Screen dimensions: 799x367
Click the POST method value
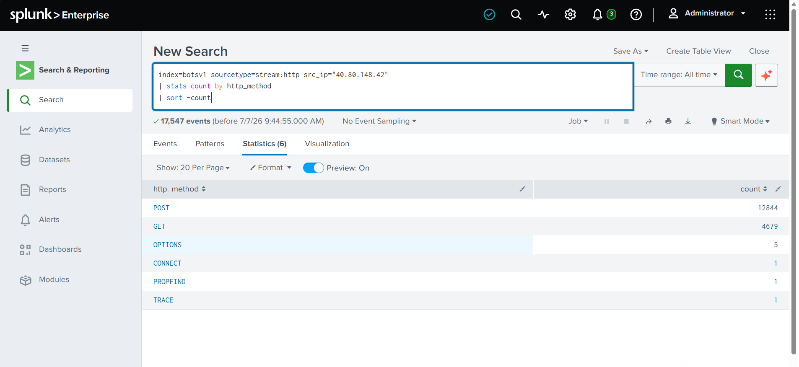click(x=161, y=208)
